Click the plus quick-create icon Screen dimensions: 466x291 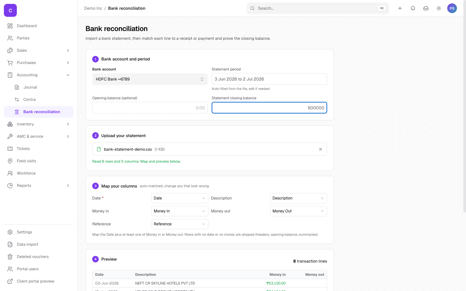click(400, 8)
